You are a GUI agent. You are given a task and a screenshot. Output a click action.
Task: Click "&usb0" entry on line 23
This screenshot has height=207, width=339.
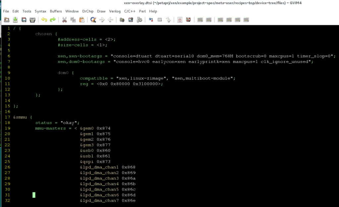[x=87, y=151]
